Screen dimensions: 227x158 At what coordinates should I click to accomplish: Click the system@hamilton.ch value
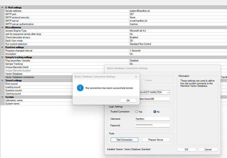140,11
